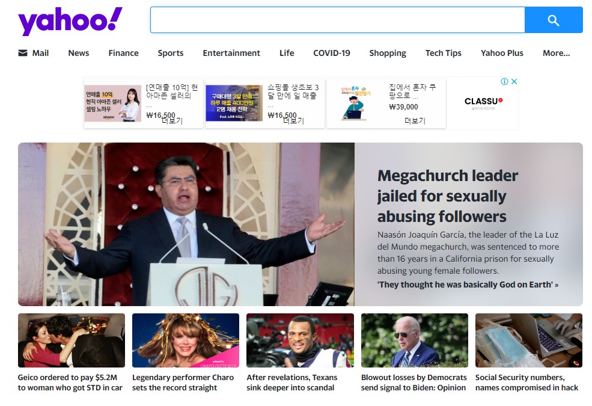This screenshot has height=406, width=592.
Task: Open the Sports section
Action: click(171, 53)
